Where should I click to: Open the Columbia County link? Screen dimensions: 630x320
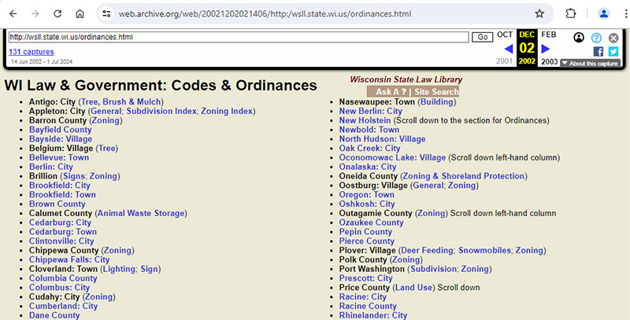click(x=63, y=278)
